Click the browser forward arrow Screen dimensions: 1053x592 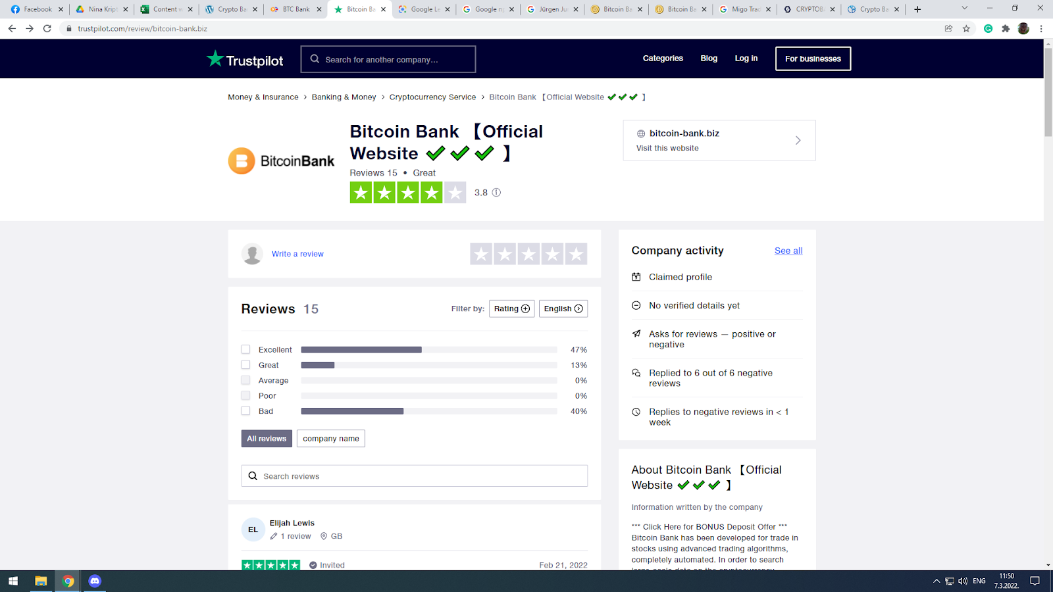[30, 28]
